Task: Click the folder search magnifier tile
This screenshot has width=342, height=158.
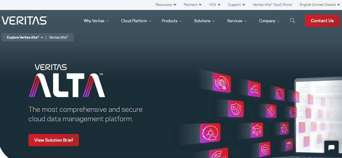Action: tap(254, 89)
